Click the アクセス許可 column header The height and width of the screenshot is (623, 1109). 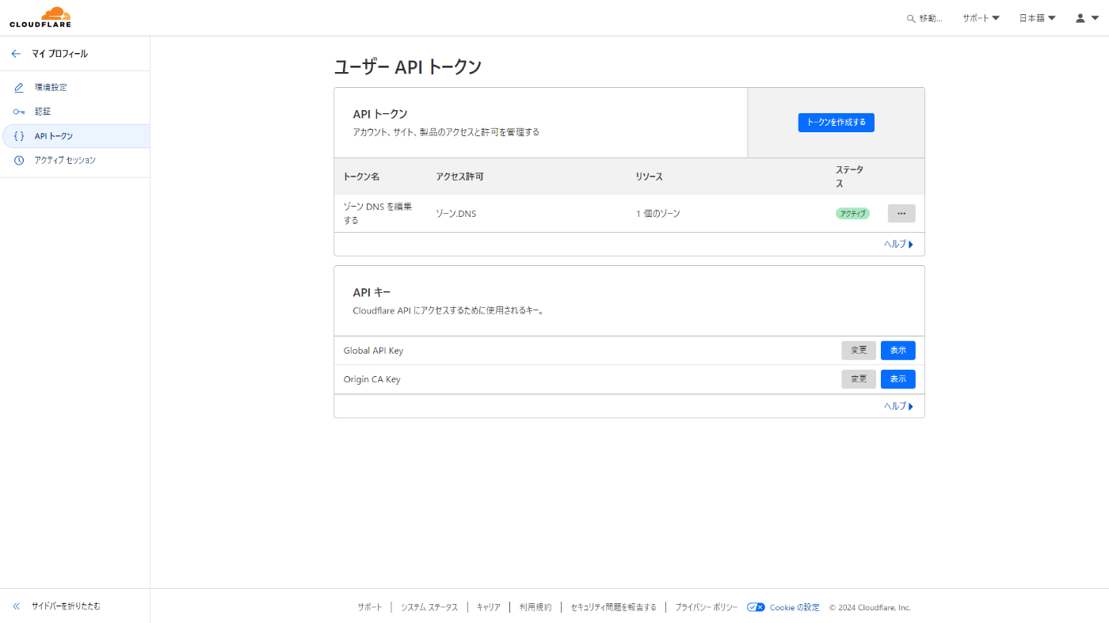(x=459, y=177)
